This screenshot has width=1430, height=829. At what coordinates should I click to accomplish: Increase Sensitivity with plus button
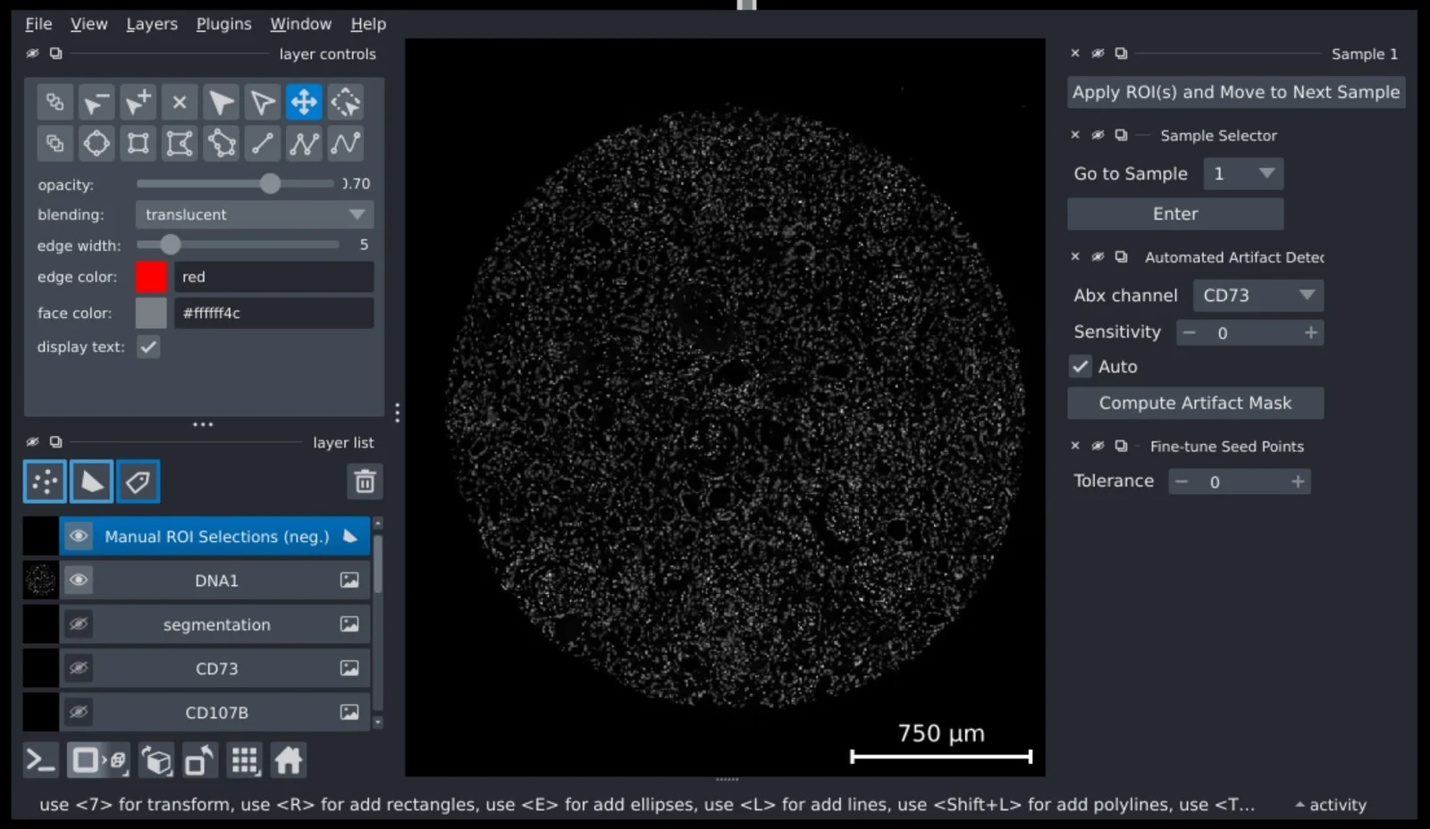[1310, 332]
